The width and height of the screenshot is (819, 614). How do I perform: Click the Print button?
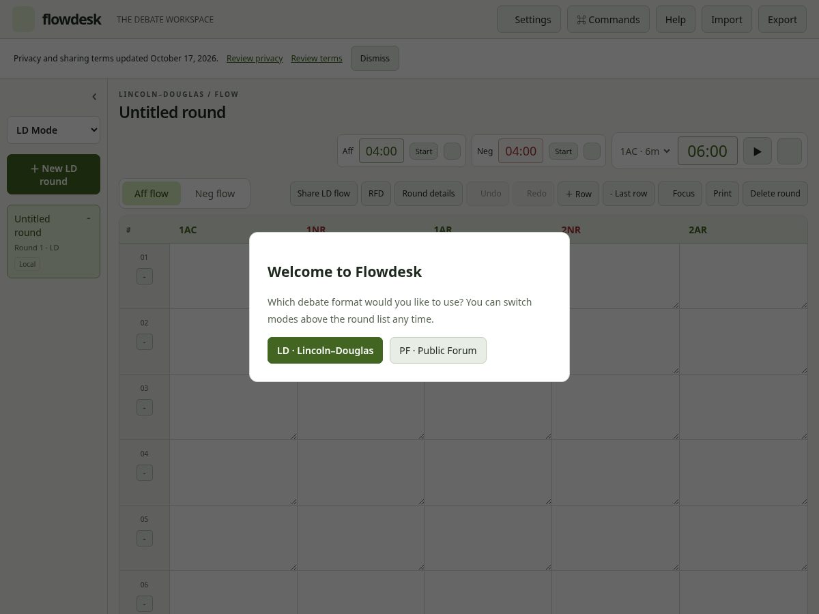pyautogui.click(x=722, y=194)
